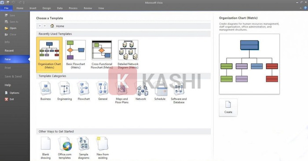This screenshot has height=161, width=308.
Task: Collapse the ribbon with the caret icon
Action: tap(301, 8)
